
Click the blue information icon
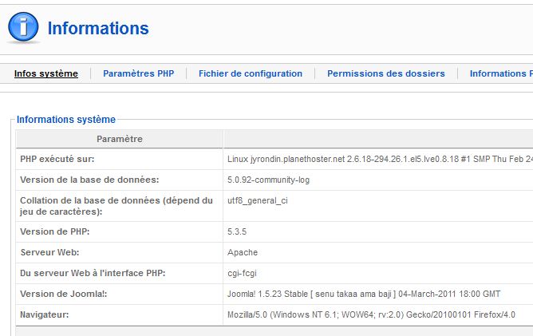23,28
